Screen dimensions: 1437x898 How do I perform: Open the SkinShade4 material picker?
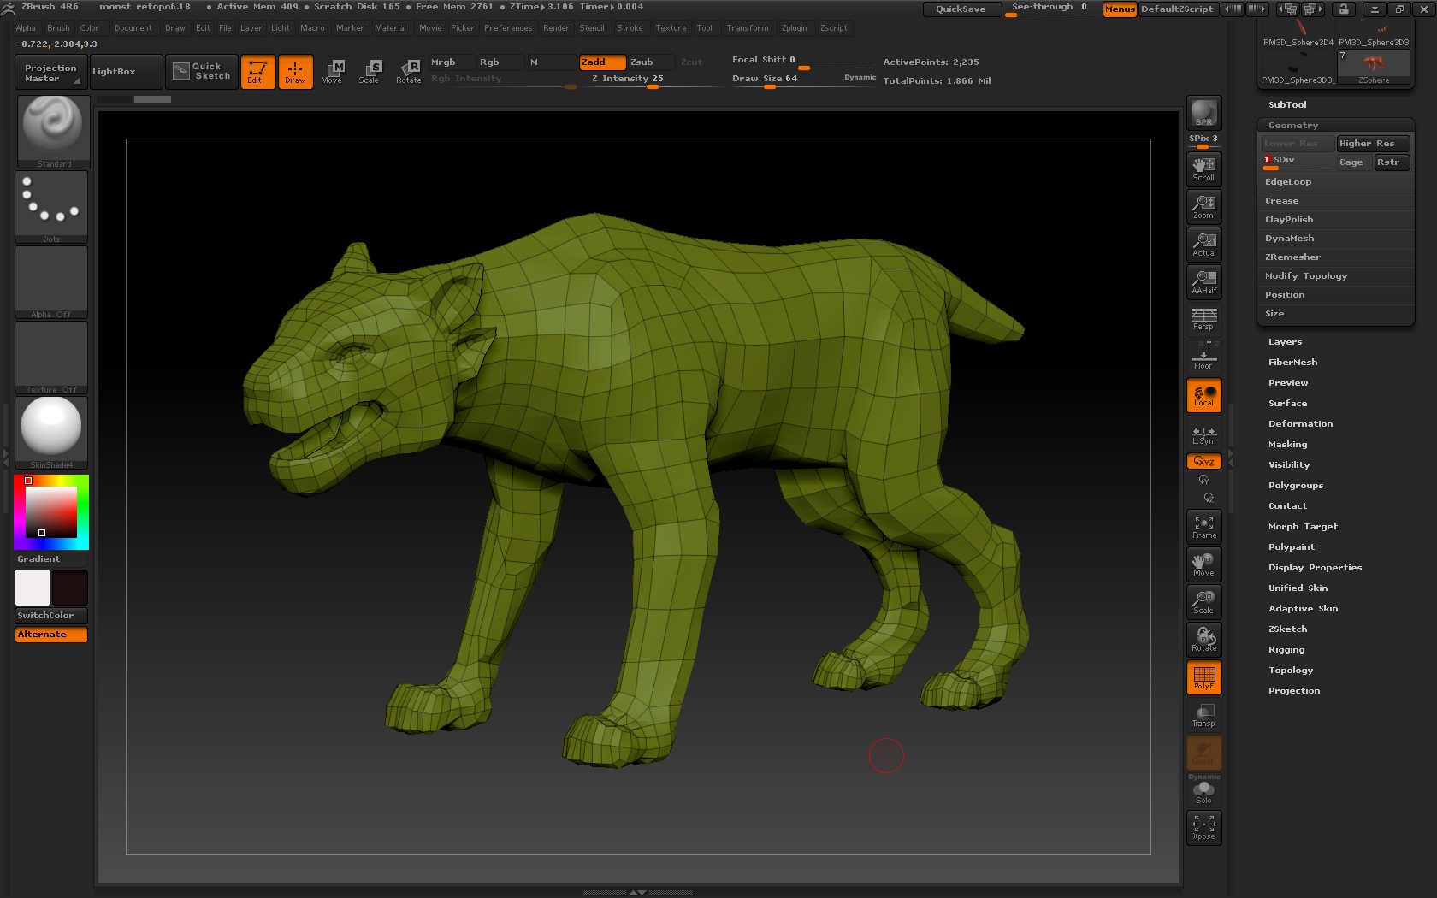51,433
